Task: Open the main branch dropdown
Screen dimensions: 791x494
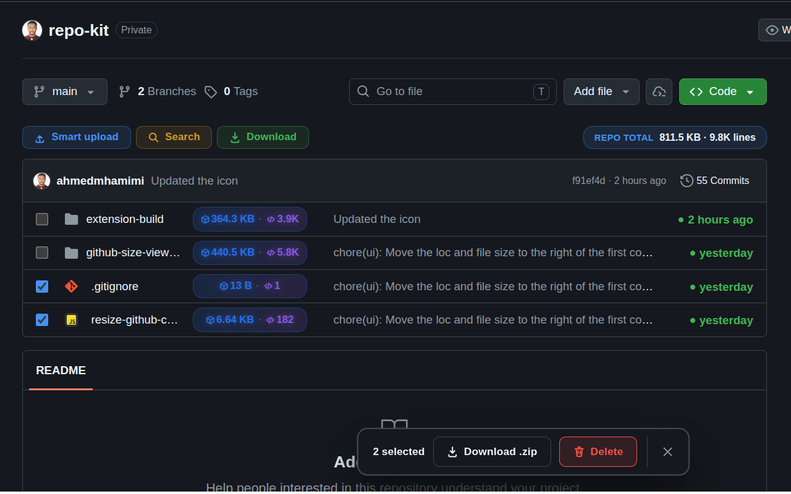Action: pyautogui.click(x=65, y=91)
